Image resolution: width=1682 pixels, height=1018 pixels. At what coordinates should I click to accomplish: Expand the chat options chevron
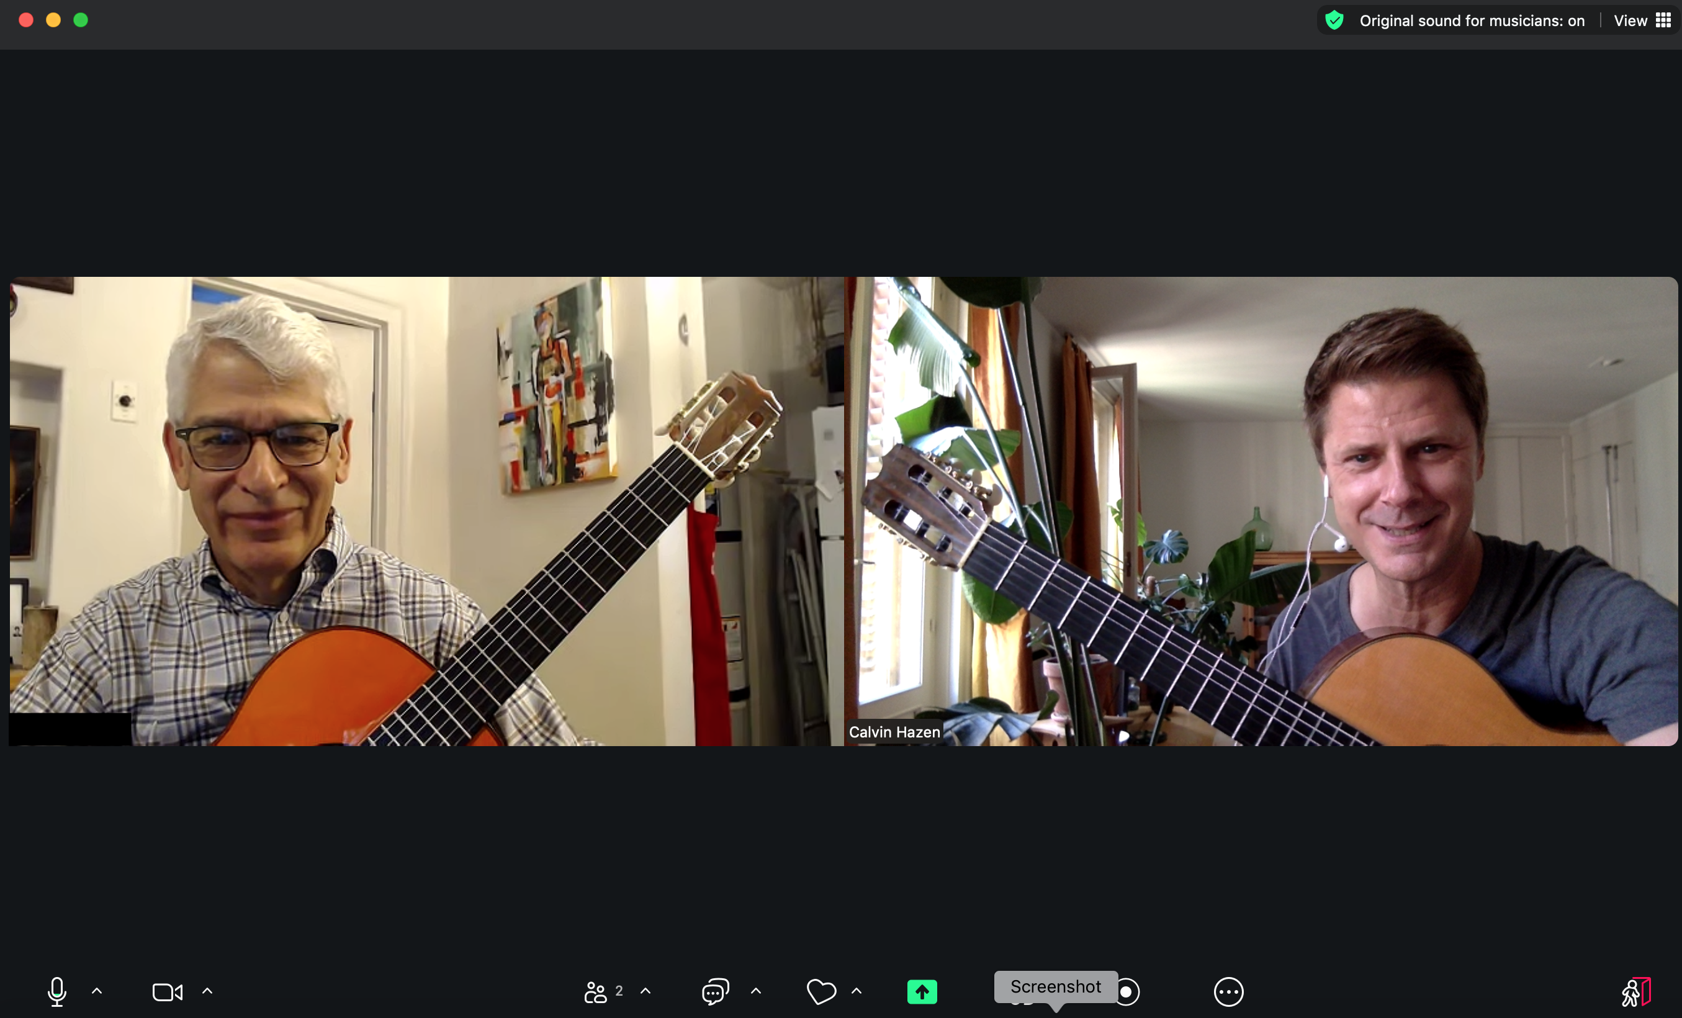755,992
